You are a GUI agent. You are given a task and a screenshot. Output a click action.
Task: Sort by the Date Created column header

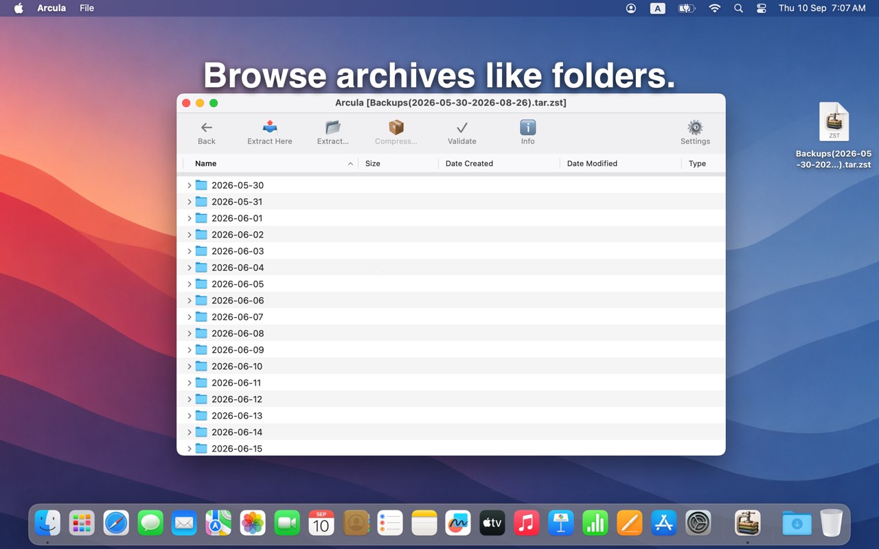pyautogui.click(x=499, y=163)
